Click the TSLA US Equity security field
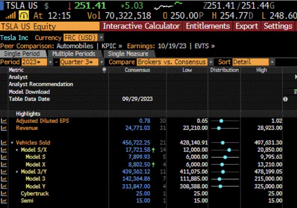This screenshot has width=297, height=208. click(50, 26)
